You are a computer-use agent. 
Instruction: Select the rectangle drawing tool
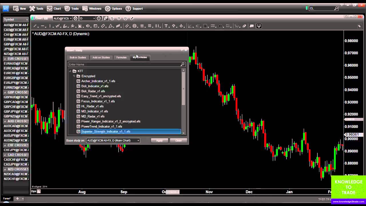[x=96, y=26]
